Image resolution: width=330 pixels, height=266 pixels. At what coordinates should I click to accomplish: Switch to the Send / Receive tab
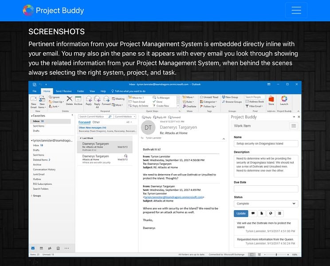64,91
